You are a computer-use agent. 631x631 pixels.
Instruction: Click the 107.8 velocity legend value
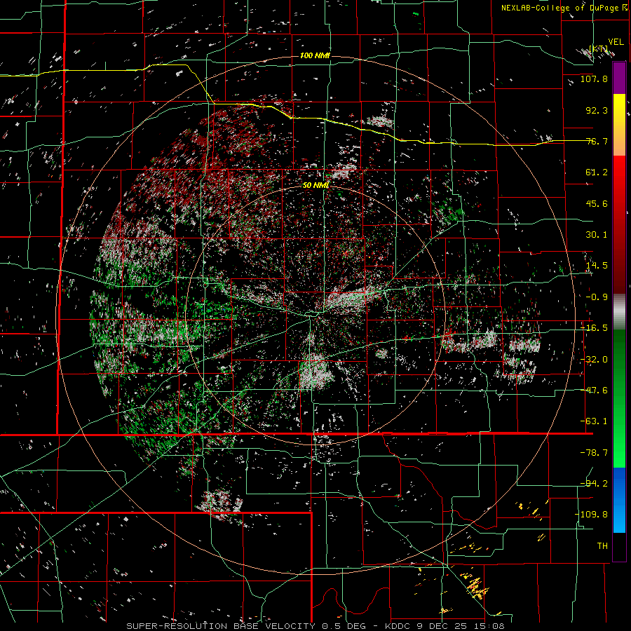pos(594,79)
